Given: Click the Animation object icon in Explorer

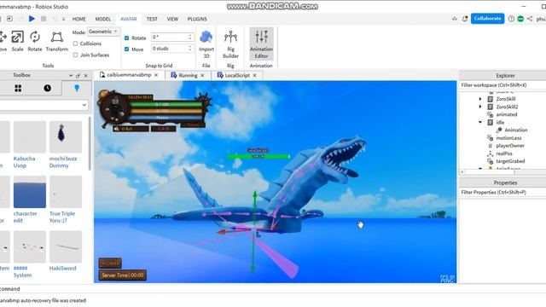Looking at the screenshot, I should click(x=499, y=130).
